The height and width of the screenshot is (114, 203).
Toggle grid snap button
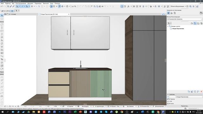tap(32, 6)
